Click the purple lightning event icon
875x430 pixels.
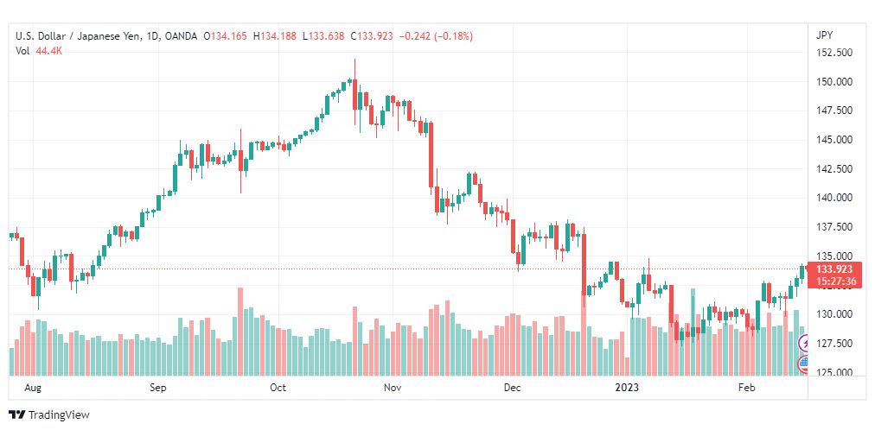pos(804,342)
